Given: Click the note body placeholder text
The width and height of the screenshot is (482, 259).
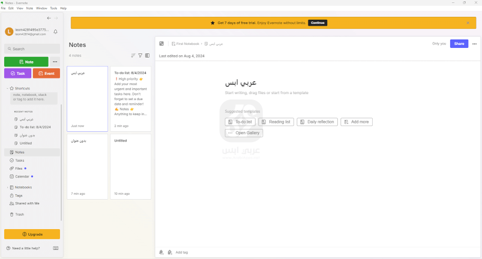Looking at the screenshot, I should [267, 93].
